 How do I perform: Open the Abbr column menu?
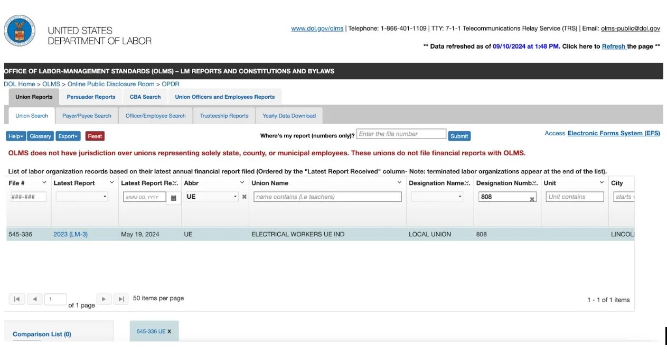tap(242, 182)
